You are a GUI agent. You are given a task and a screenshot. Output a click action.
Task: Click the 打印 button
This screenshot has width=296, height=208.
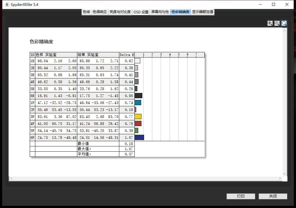(241, 196)
